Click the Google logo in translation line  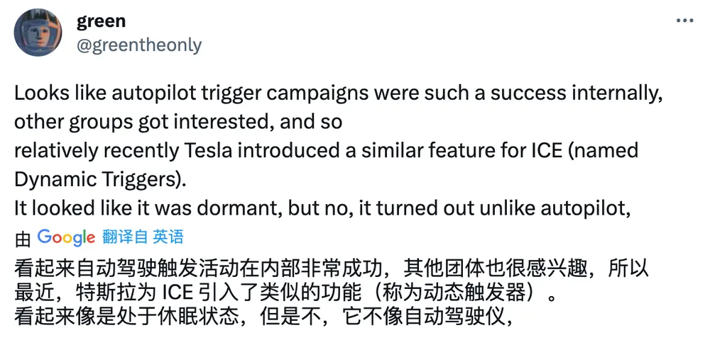click(x=66, y=237)
